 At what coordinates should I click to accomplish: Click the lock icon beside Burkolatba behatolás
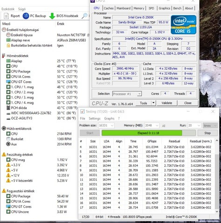coord(8,46)
